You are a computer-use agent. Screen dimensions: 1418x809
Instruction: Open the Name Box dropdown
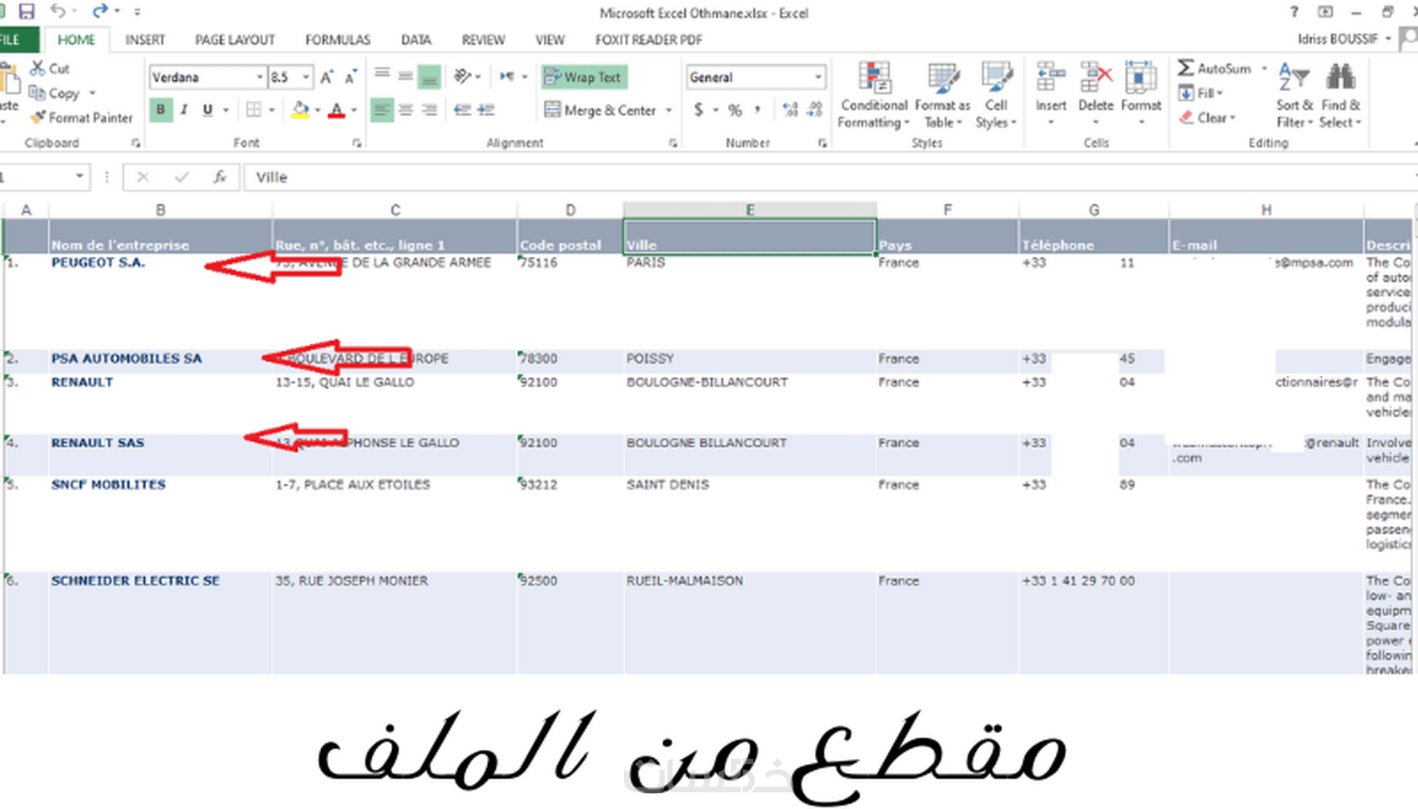(79, 177)
